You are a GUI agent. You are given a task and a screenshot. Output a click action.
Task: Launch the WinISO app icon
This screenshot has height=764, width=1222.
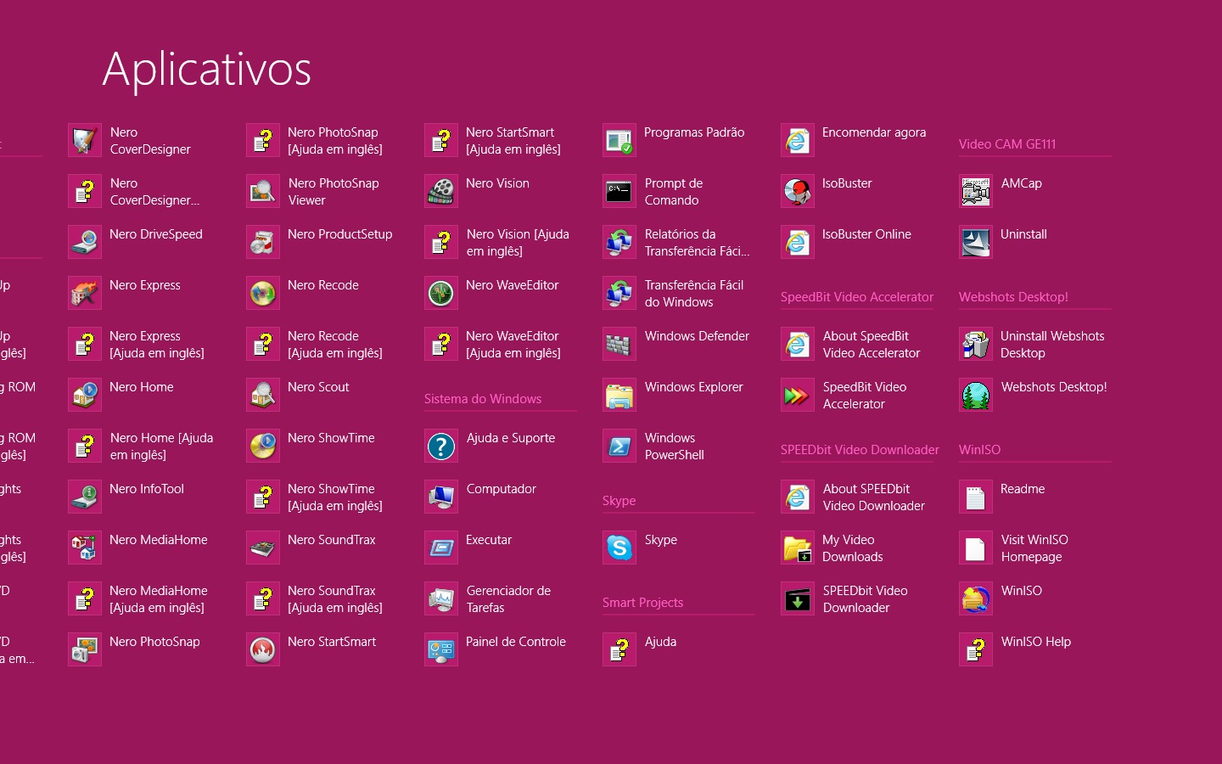(x=976, y=599)
